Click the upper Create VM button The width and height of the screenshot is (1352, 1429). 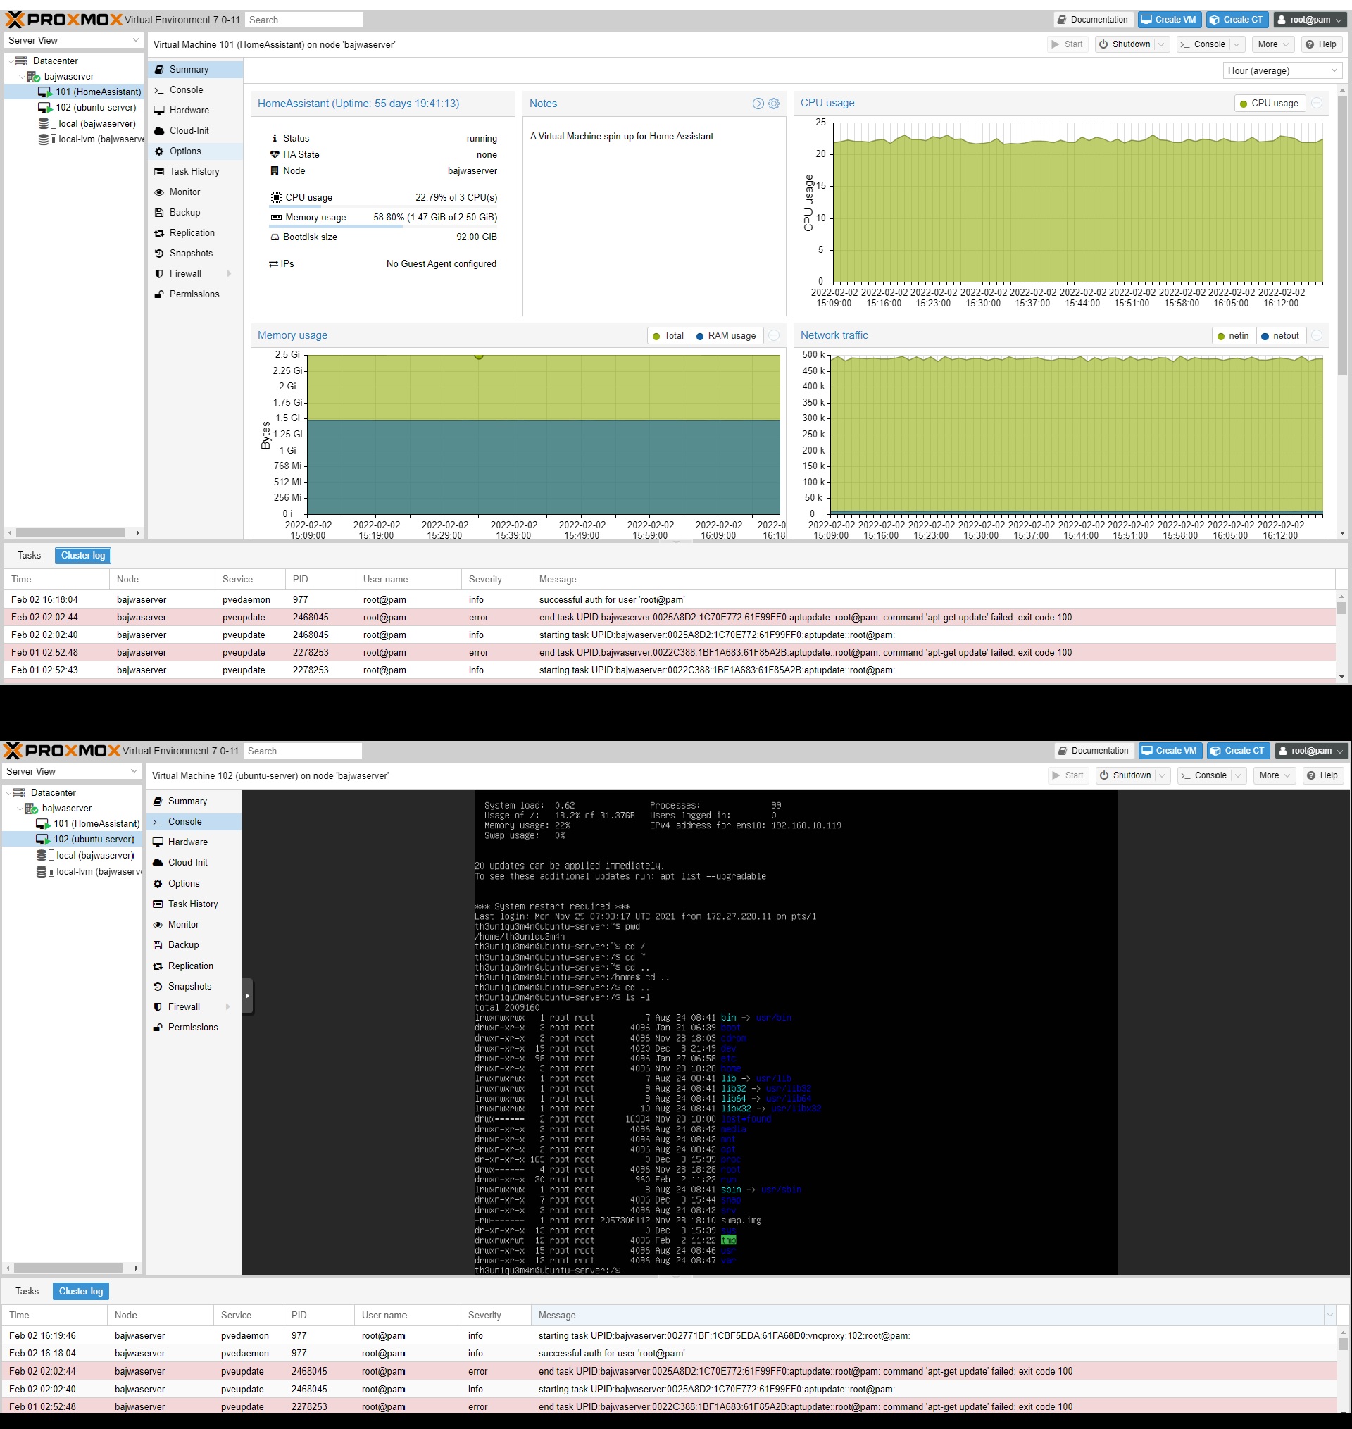coord(1169,20)
